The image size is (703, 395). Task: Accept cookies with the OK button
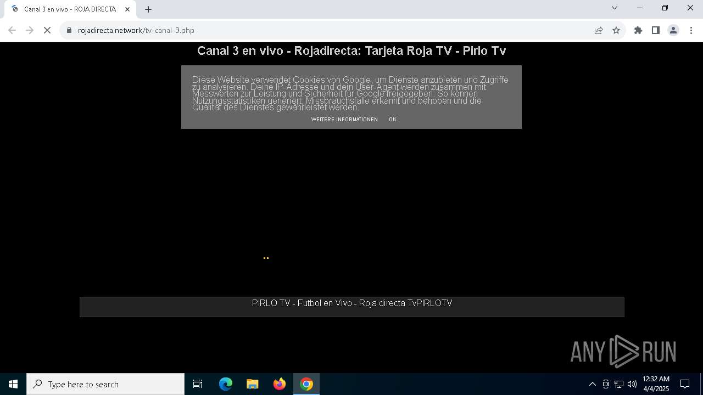pyautogui.click(x=392, y=119)
